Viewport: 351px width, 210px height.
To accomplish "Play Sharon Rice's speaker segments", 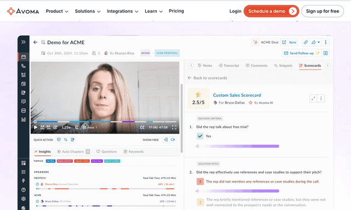I will tap(37, 184).
